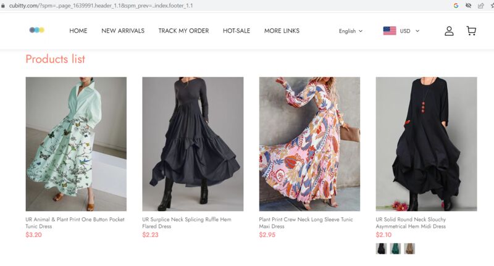Screen dimensions: 494x266
Task: Click the $2.10 price
Action: click(x=383, y=235)
